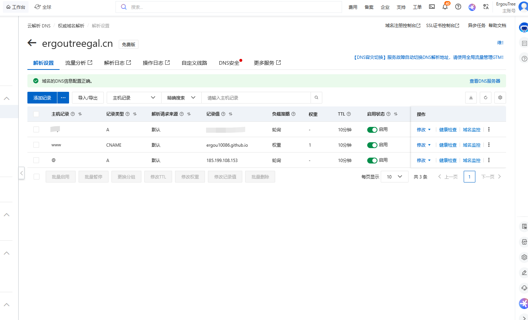The image size is (528, 320).
Task: Switch to the DNS安全 tab
Action: click(x=229, y=63)
